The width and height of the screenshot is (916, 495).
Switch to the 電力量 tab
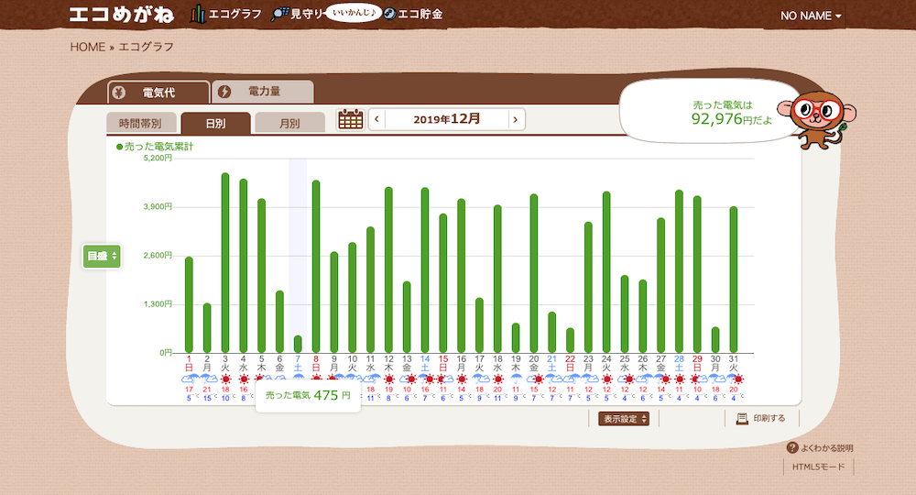coord(263,92)
